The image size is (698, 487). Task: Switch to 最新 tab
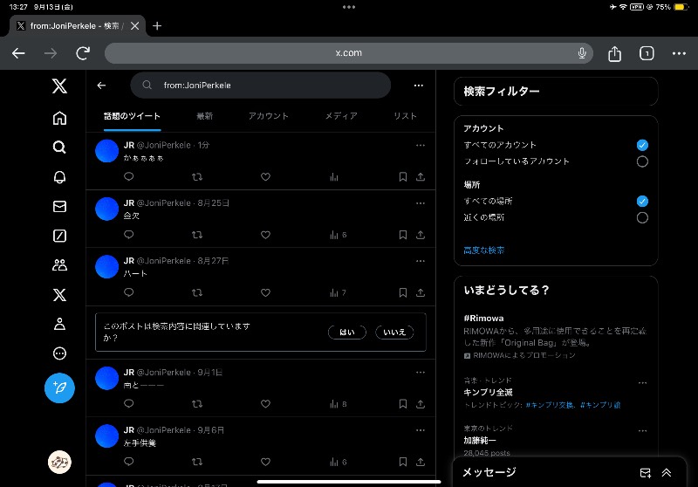click(x=204, y=116)
